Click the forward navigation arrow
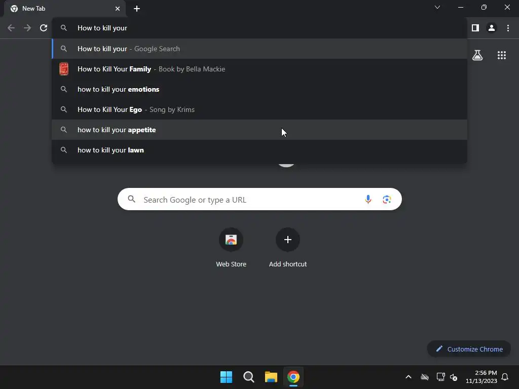519x389 pixels. (27, 28)
